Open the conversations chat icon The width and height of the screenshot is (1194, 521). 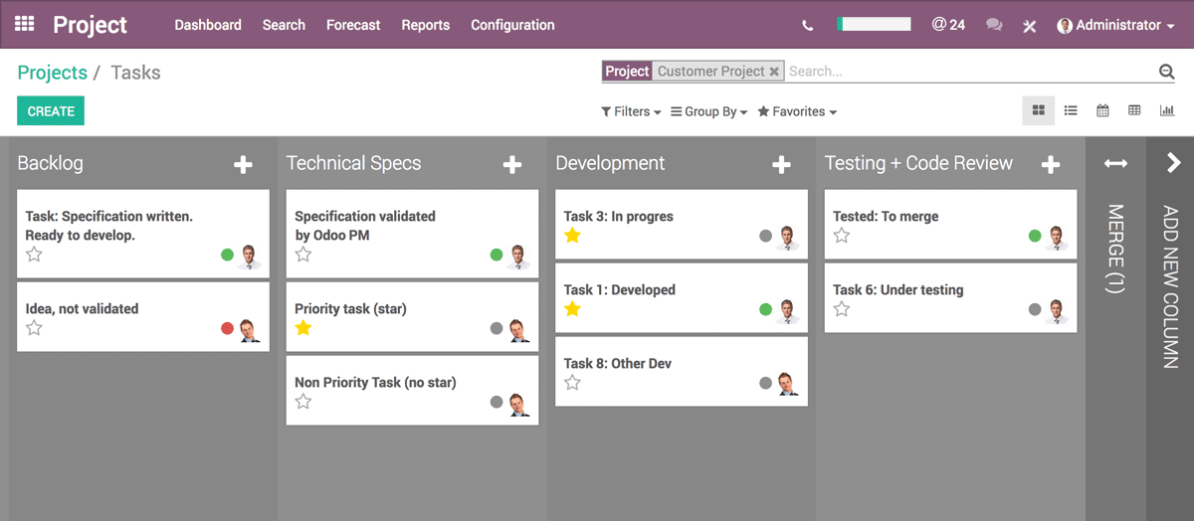pyautogui.click(x=993, y=25)
